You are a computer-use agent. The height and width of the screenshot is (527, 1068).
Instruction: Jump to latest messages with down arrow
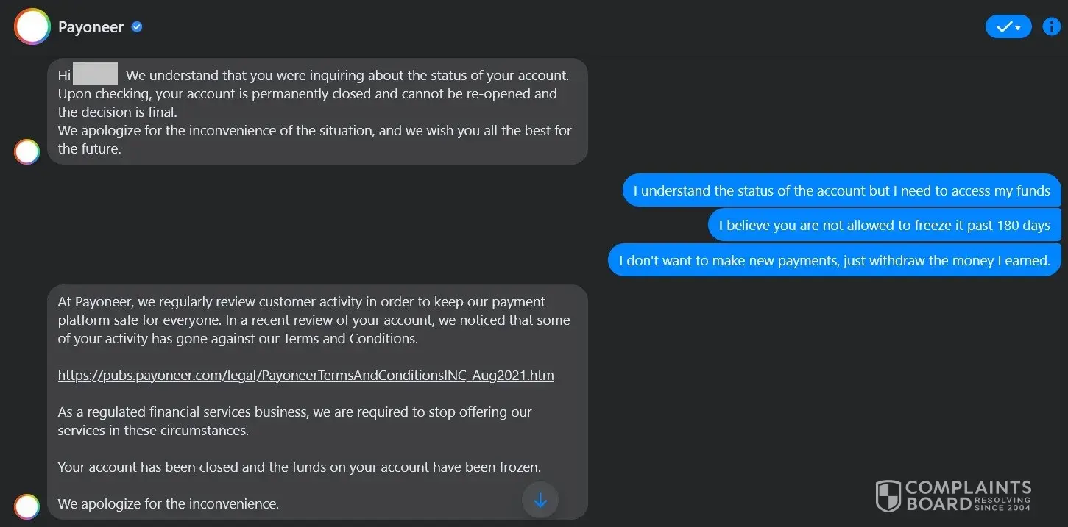pyautogui.click(x=540, y=501)
